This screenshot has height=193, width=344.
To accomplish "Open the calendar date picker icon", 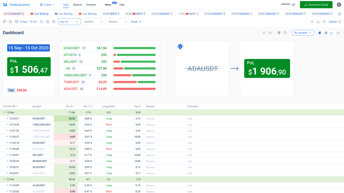I will point(16,22).
